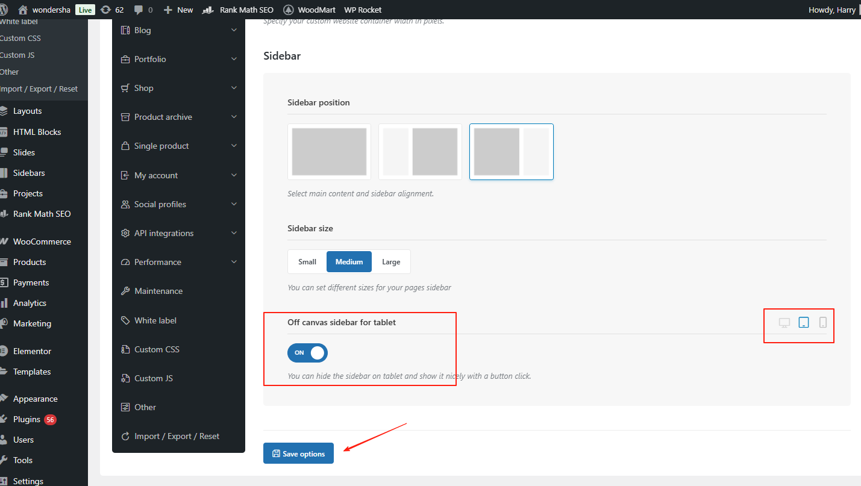Turn off the off canvas sidebar toggle
Viewport: 861px width, 486px height.
[x=307, y=353]
